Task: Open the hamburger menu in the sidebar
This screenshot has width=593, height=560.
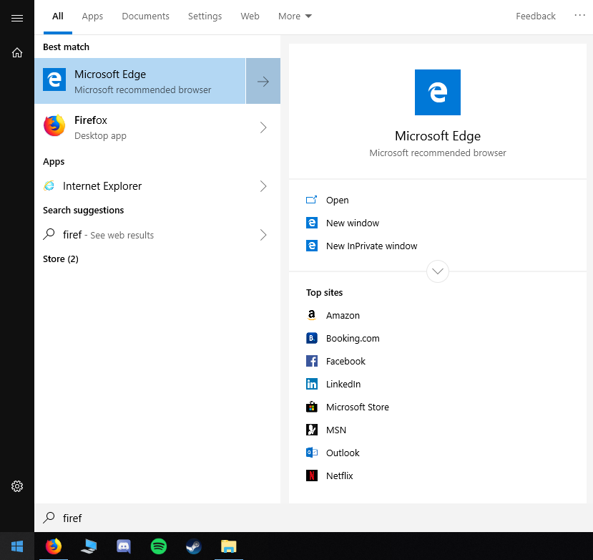Action: click(x=17, y=18)
